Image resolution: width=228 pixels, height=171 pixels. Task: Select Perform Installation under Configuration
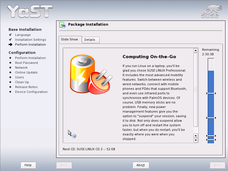pos(30,58)
